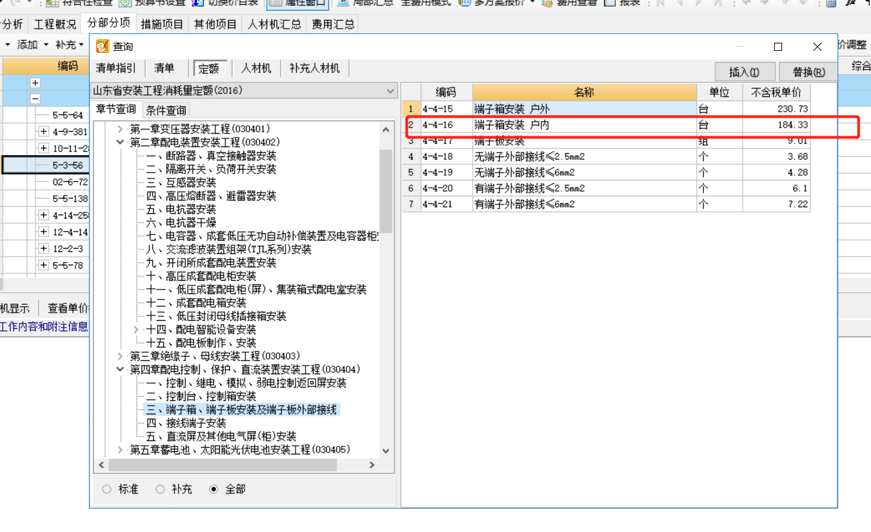Image resolution: width=871 pixels, height=532 pixels.
Task: Select 五、电抗器安装 tree item
Action: (x=181, y=209)
